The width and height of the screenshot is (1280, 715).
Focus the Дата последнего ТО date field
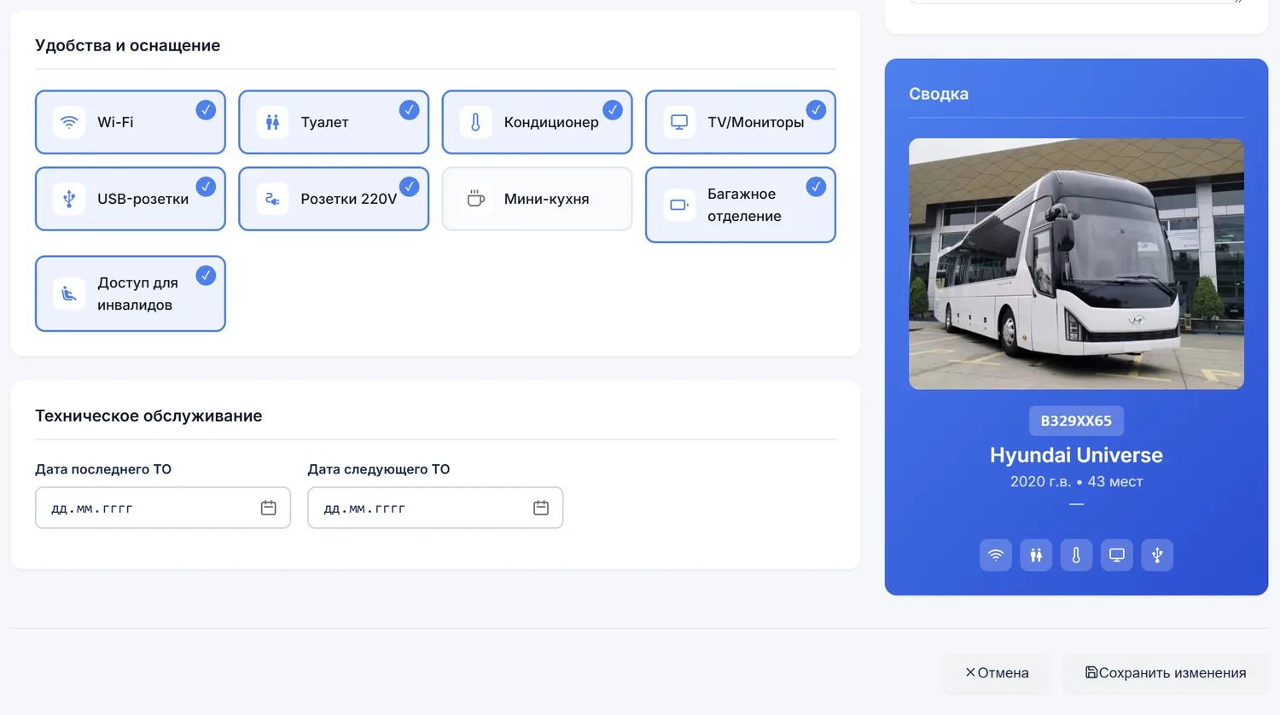coord(163,508)
